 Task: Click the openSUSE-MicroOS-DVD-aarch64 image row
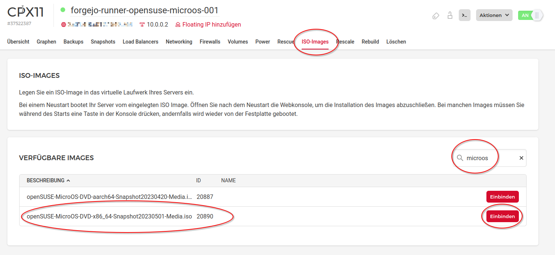coord(273,197)
